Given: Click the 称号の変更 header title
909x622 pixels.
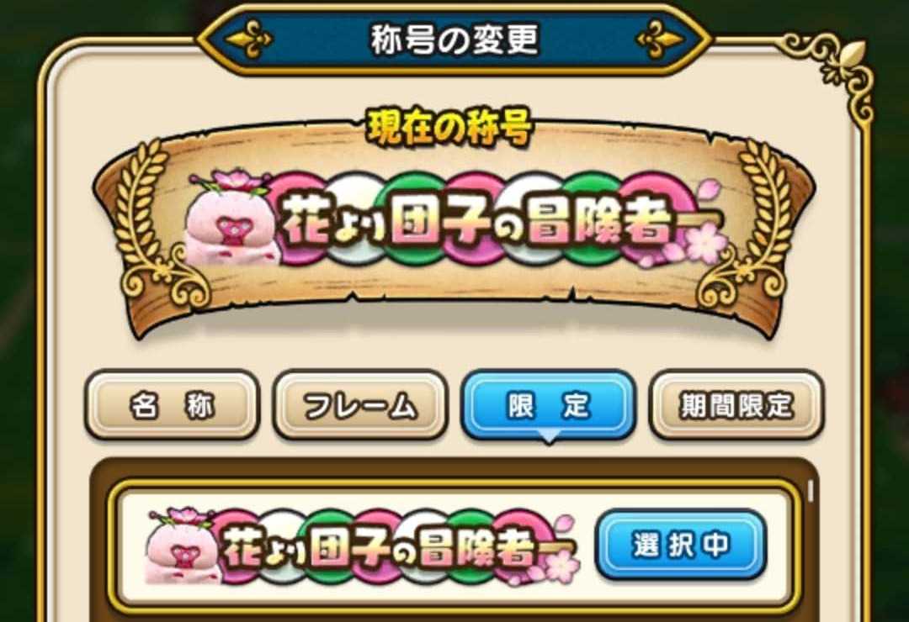Looking at the screenshot, I should point(454,40).
